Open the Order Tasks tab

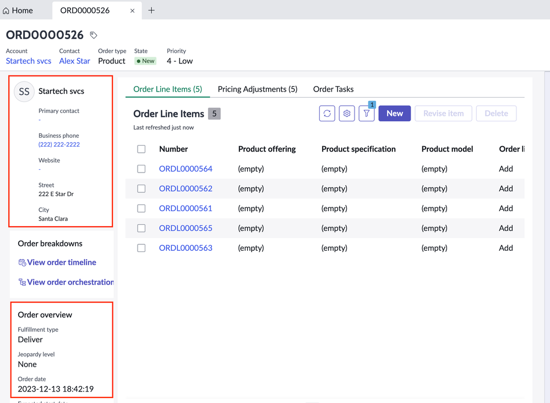coord(333,89)
